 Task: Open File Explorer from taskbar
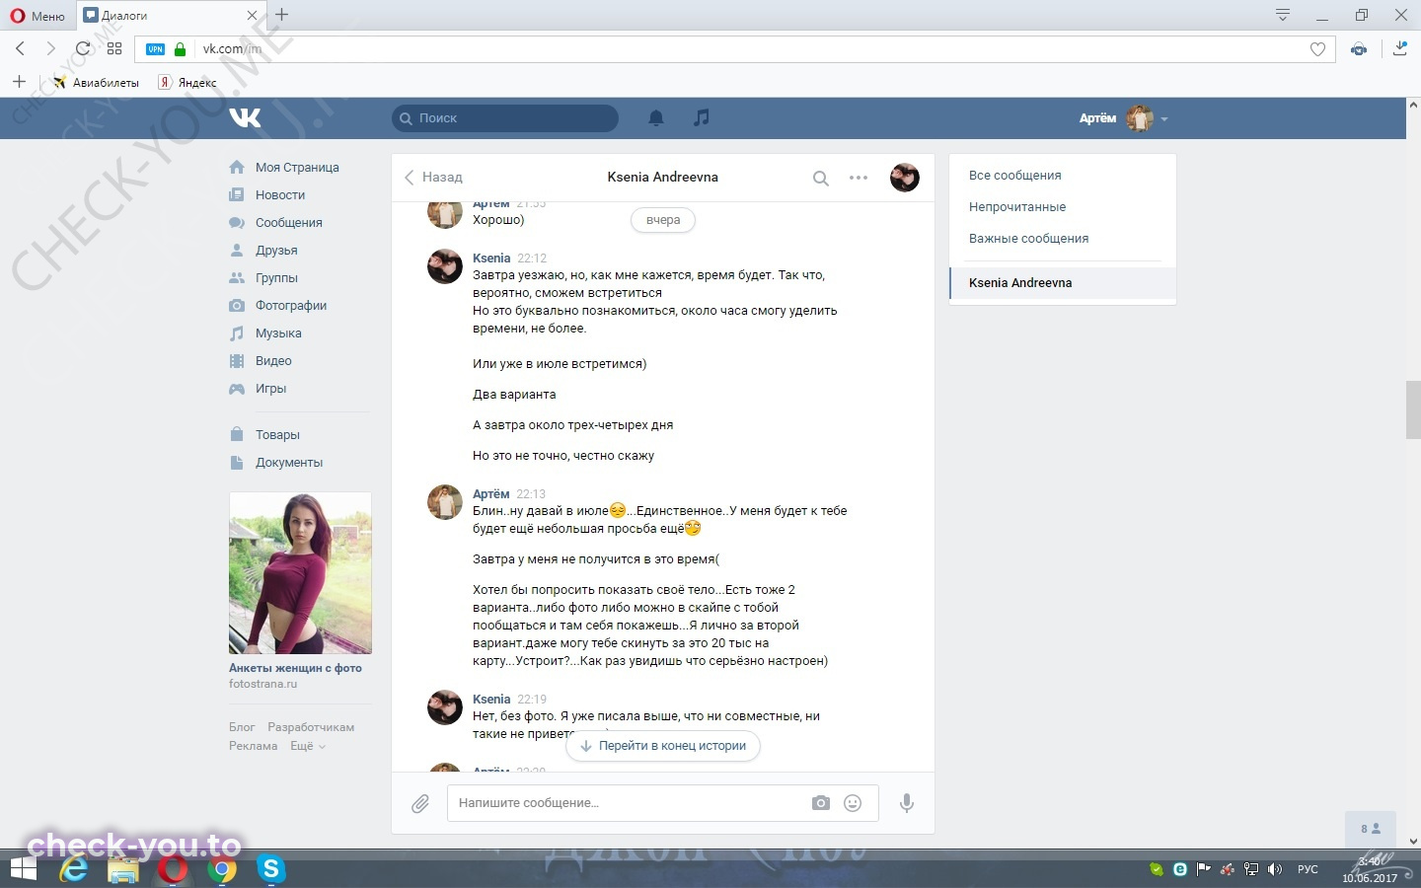click(x=123, y=870)
